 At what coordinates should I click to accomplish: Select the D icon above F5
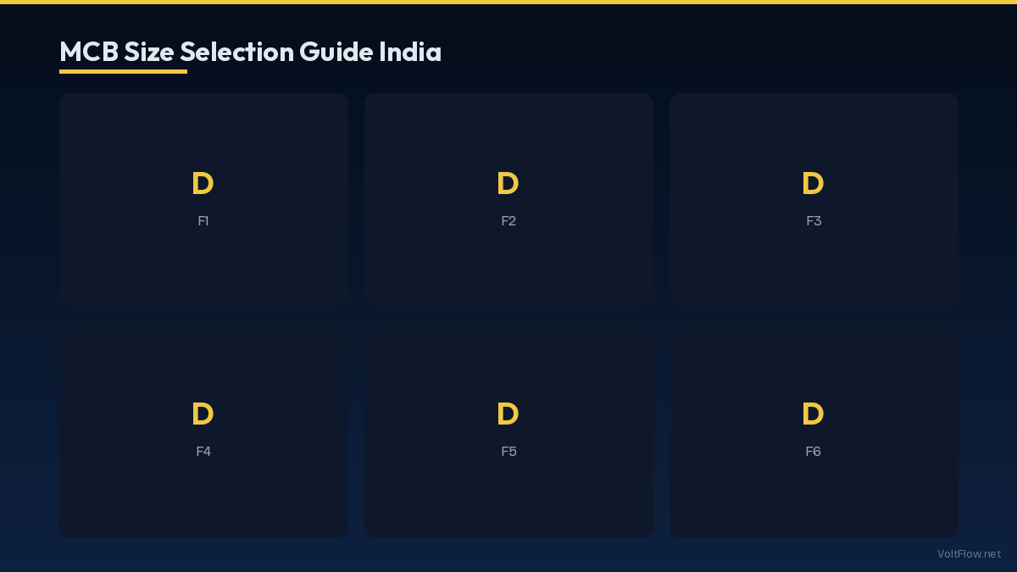click(508, 414)
